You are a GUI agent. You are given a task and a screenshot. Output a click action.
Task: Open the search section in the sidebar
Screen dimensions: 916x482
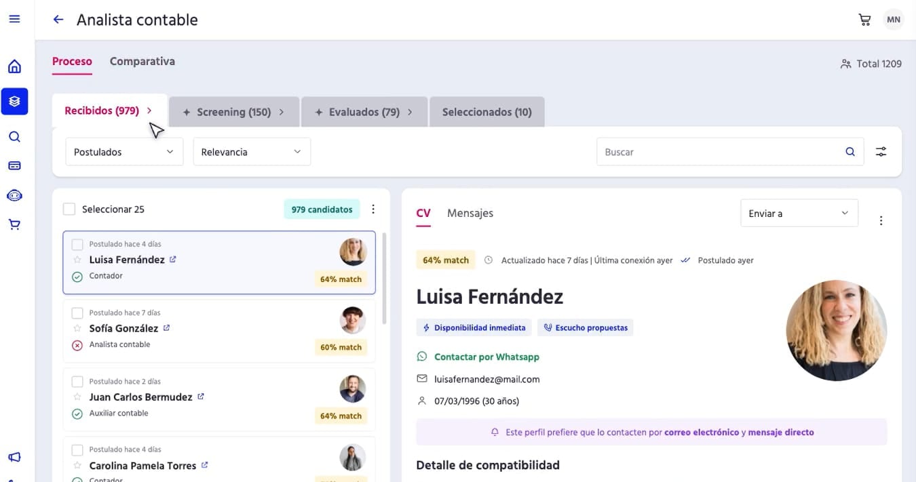[14, 137]
